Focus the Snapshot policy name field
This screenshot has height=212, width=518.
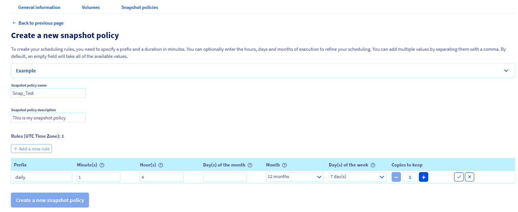pyautogui.click(x=48, y=93)
